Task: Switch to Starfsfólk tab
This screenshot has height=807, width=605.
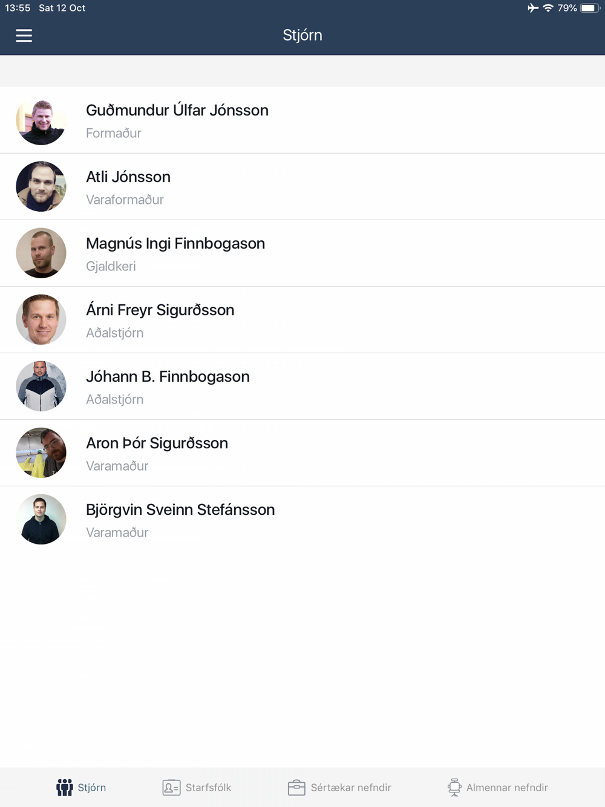Action: [x=197, y=787]
